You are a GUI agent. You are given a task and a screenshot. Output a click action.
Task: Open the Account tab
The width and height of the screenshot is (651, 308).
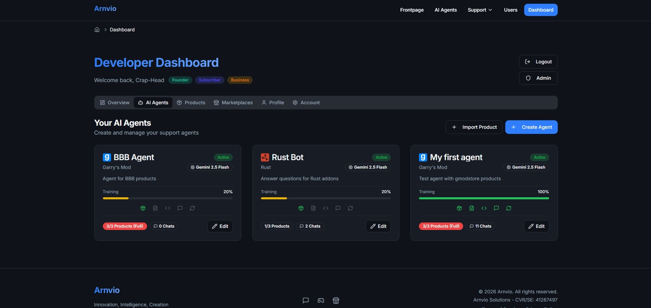click(x=306, y=103)
